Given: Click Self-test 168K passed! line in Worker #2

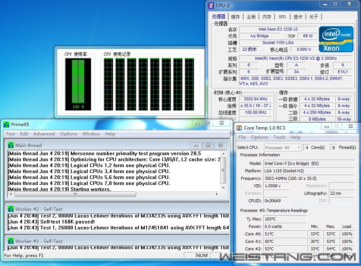Looking at the screenshot, I should (51, 222).
